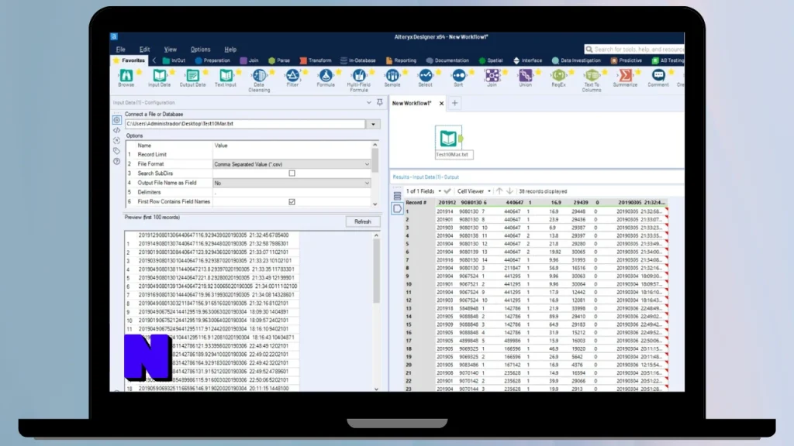Add a new workflow tab with plus

tap(454, 103)
